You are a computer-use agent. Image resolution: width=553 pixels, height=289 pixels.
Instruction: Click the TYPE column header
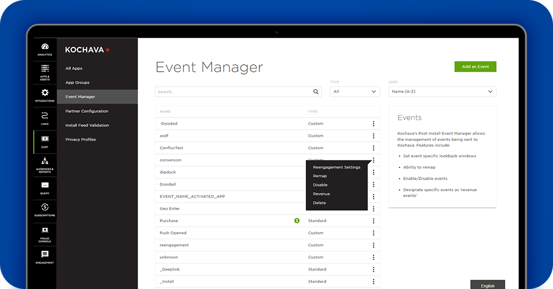pos(313,112)
